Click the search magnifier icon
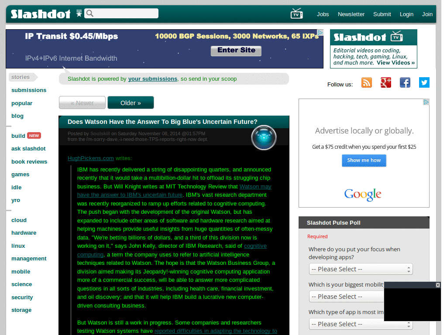 click(x=90, y=14)
